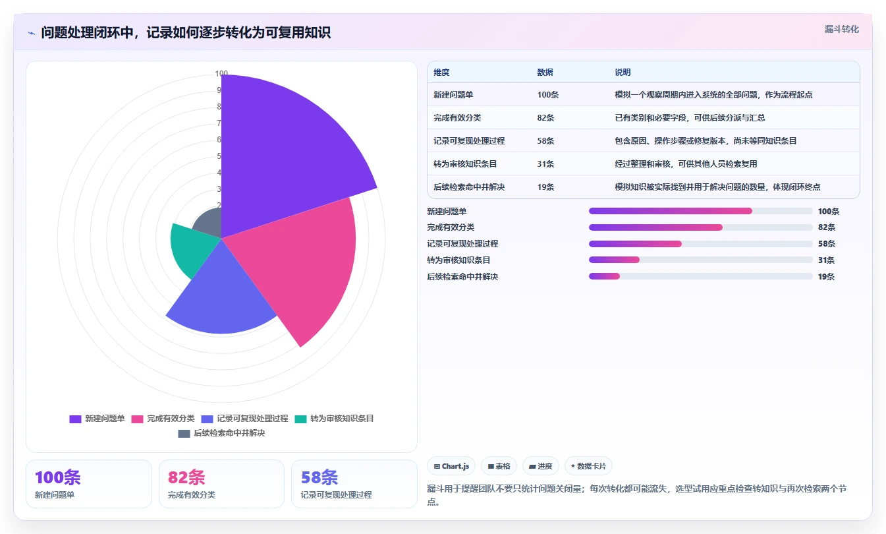The width and height of the screenshot is (886, 534).
Task: Click the 31条 value in the table
Action: 545,164
